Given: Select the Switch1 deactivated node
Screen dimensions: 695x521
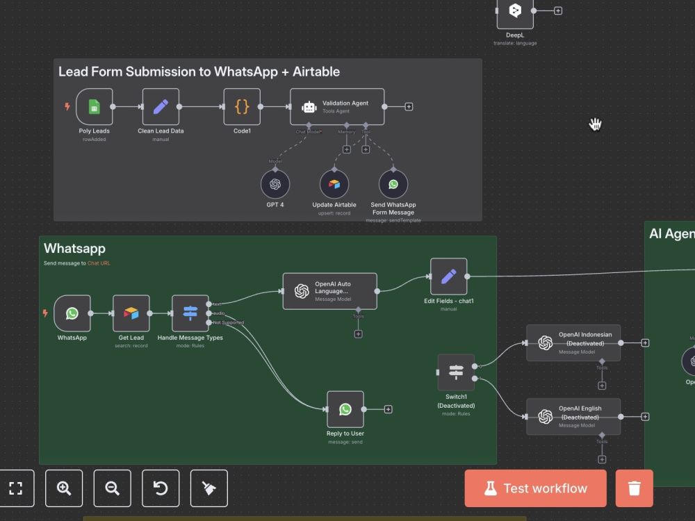Looking at the screenshot, I should pyautogui.click(x=456, y=372).
